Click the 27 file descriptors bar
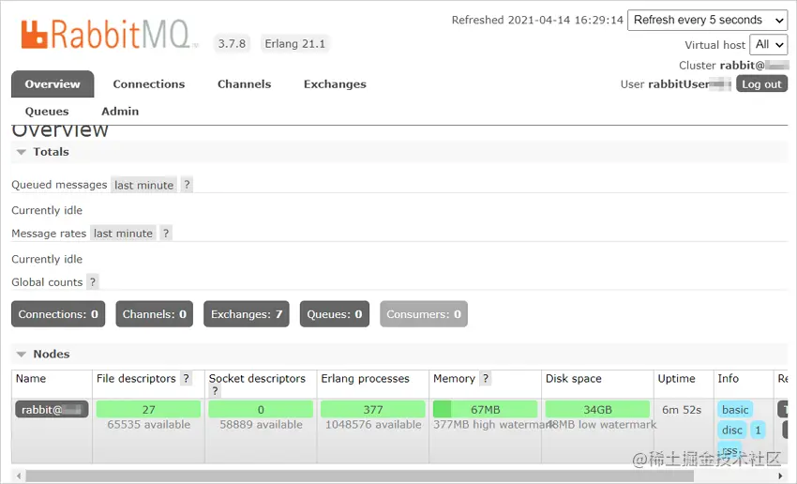The width and height of the screenshot is (797, 484). click(148, 409)
